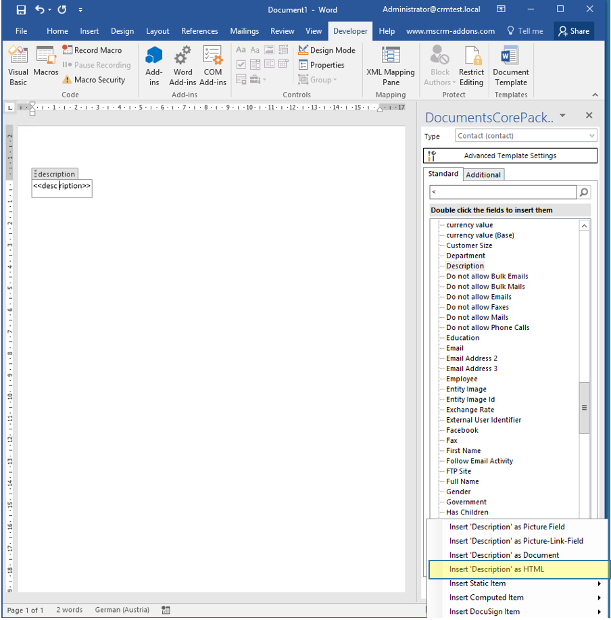
Task: Open the Type entity combo box
Action: [526, 136]
